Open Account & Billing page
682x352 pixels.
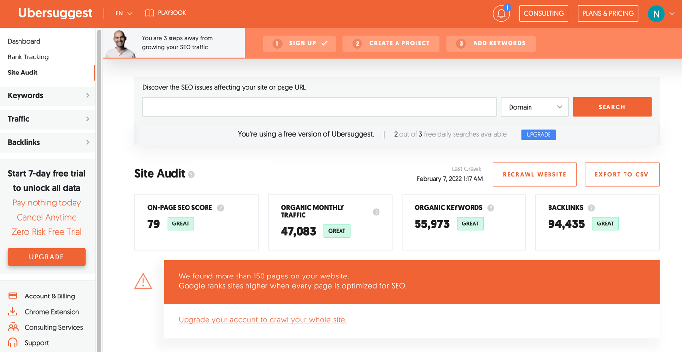coord(50,296)
